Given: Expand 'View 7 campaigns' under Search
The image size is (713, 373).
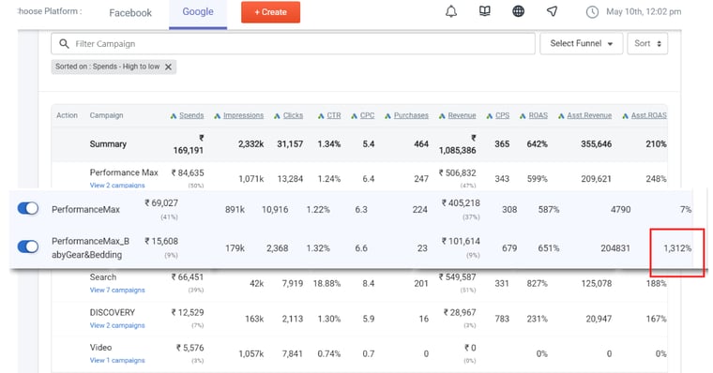Looking at the screenshot, I should (117, 290).
